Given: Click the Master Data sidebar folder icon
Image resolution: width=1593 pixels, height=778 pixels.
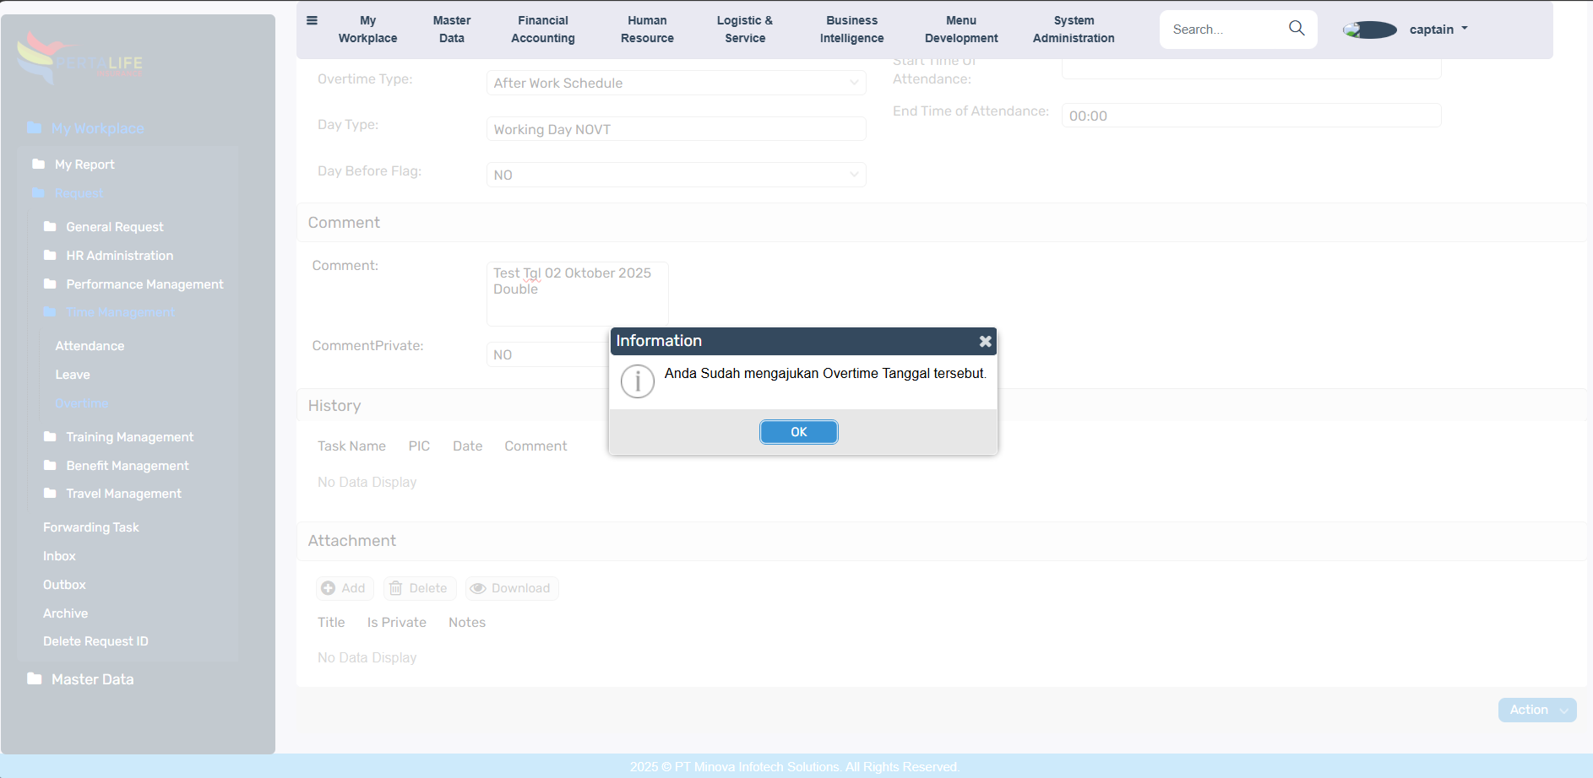Looking at the screenshot, I should click(x=35, y=678).
